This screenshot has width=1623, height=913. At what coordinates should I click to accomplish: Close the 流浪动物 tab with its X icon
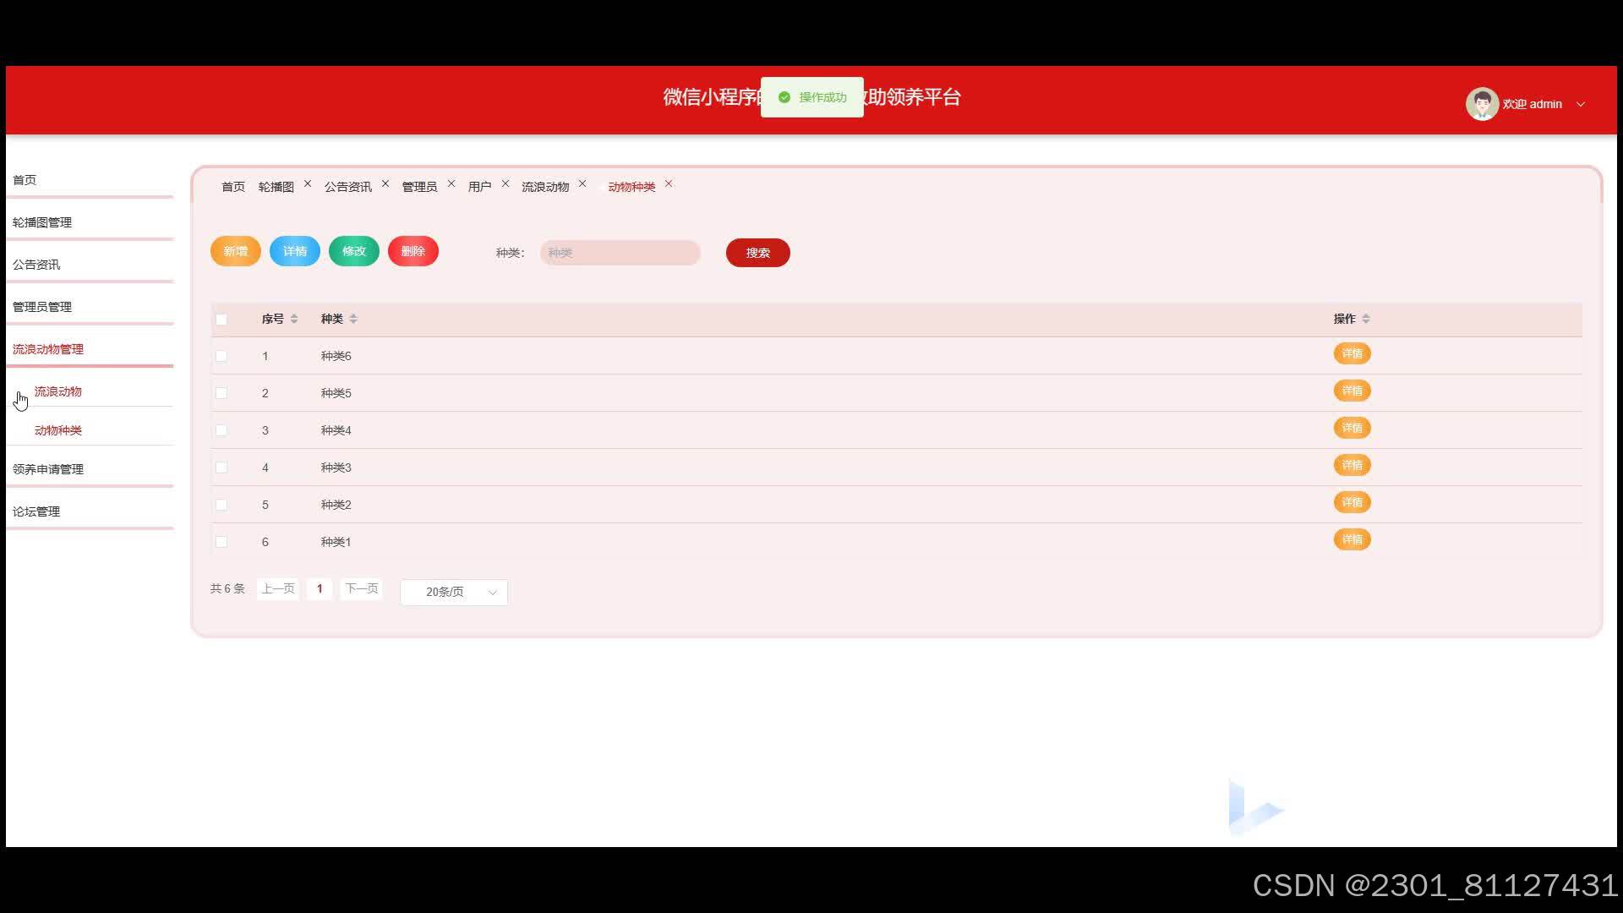pos(582,183)
